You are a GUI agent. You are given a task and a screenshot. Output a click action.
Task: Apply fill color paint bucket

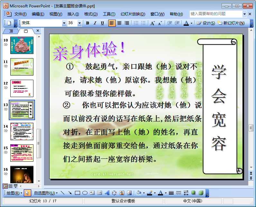click(x=139, y=193)
